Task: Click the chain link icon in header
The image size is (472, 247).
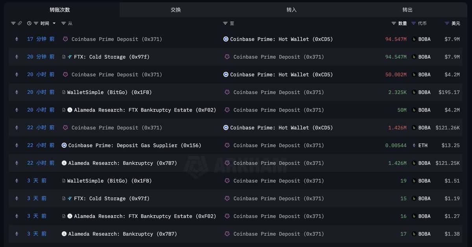Action: coord(20,24)
